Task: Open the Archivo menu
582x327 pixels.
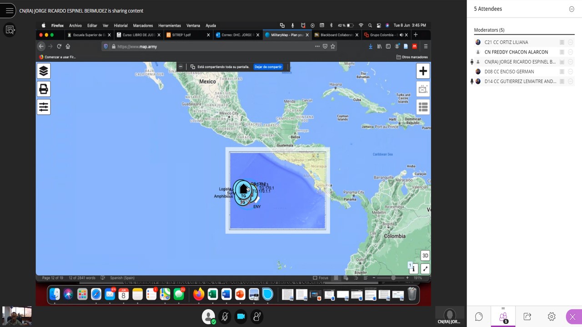Action: point(75,25)
